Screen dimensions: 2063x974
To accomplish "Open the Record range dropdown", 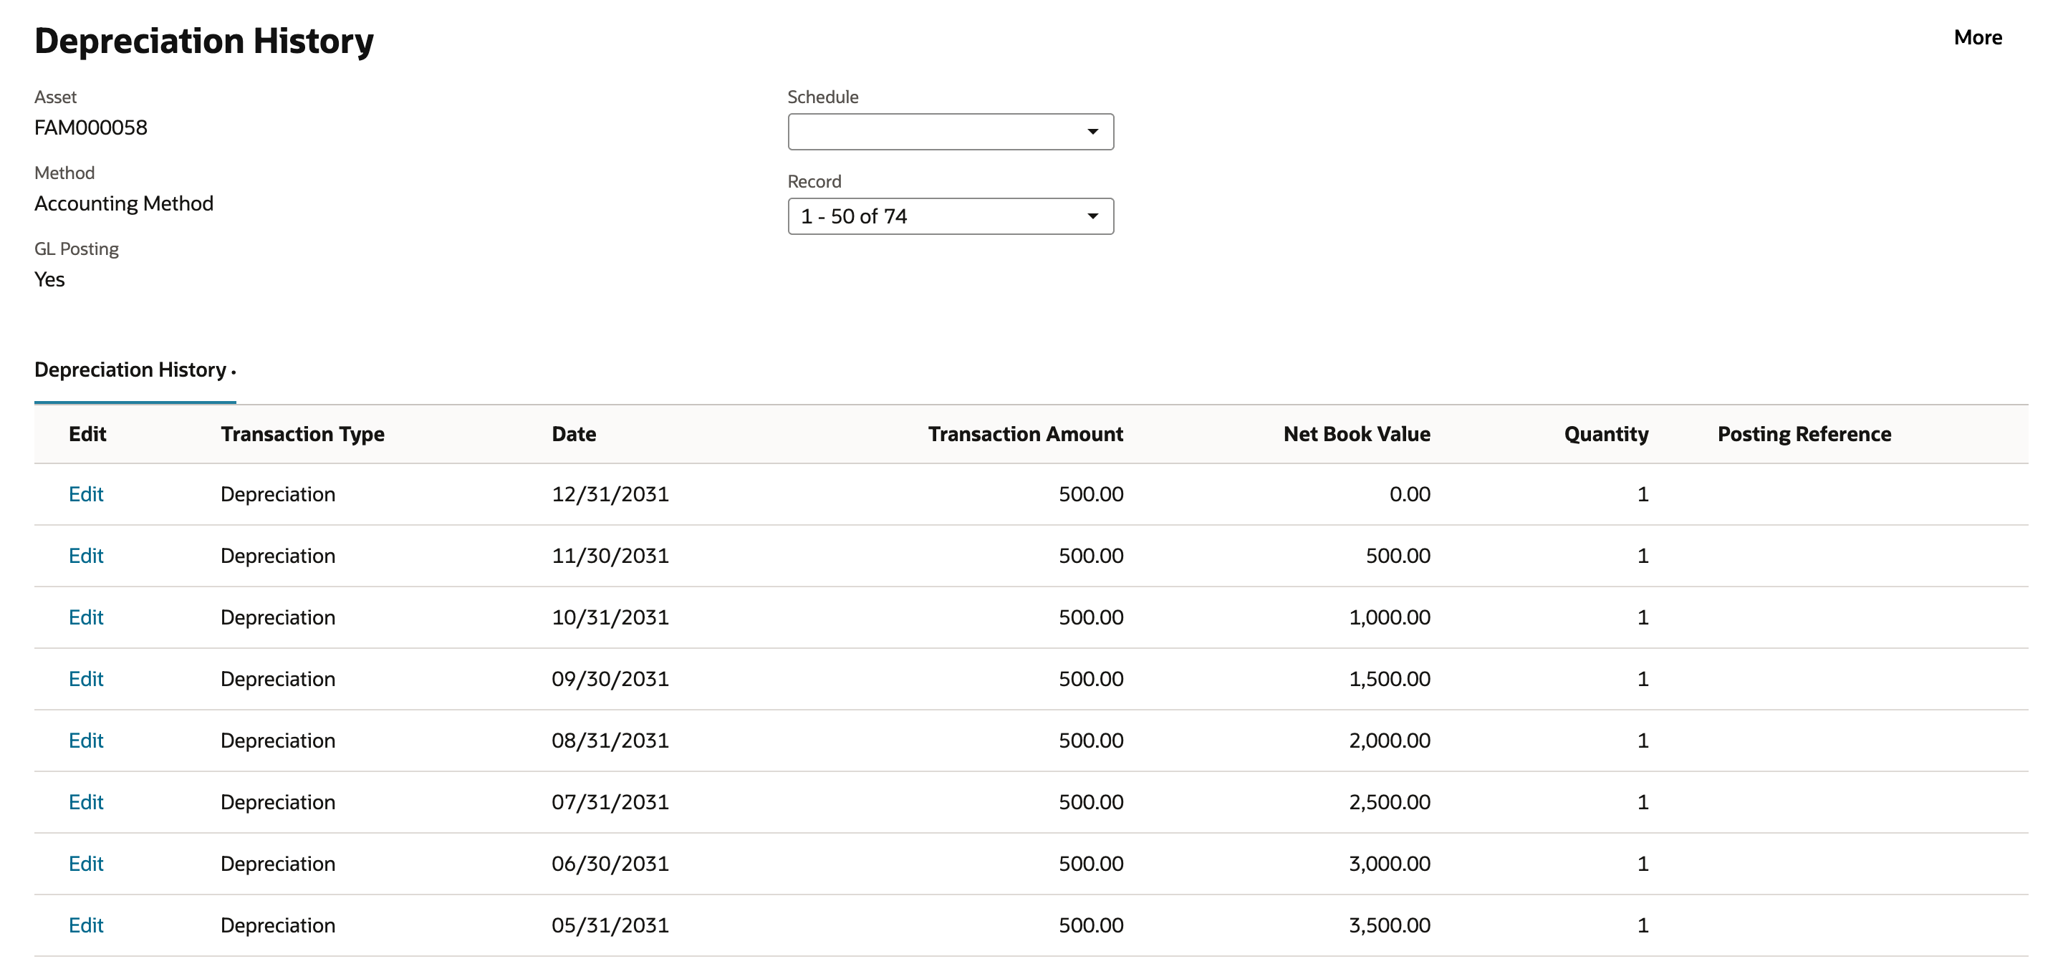I will point(951,216).
